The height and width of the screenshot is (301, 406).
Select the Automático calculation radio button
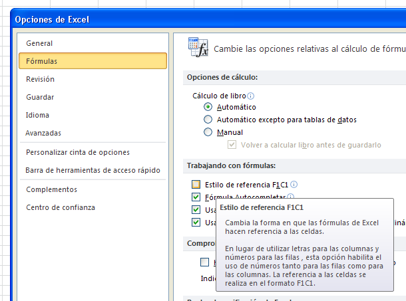coord(208,107)
